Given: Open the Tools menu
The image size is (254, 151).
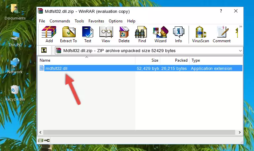Looking at the screenshot, I should (79, 21).
